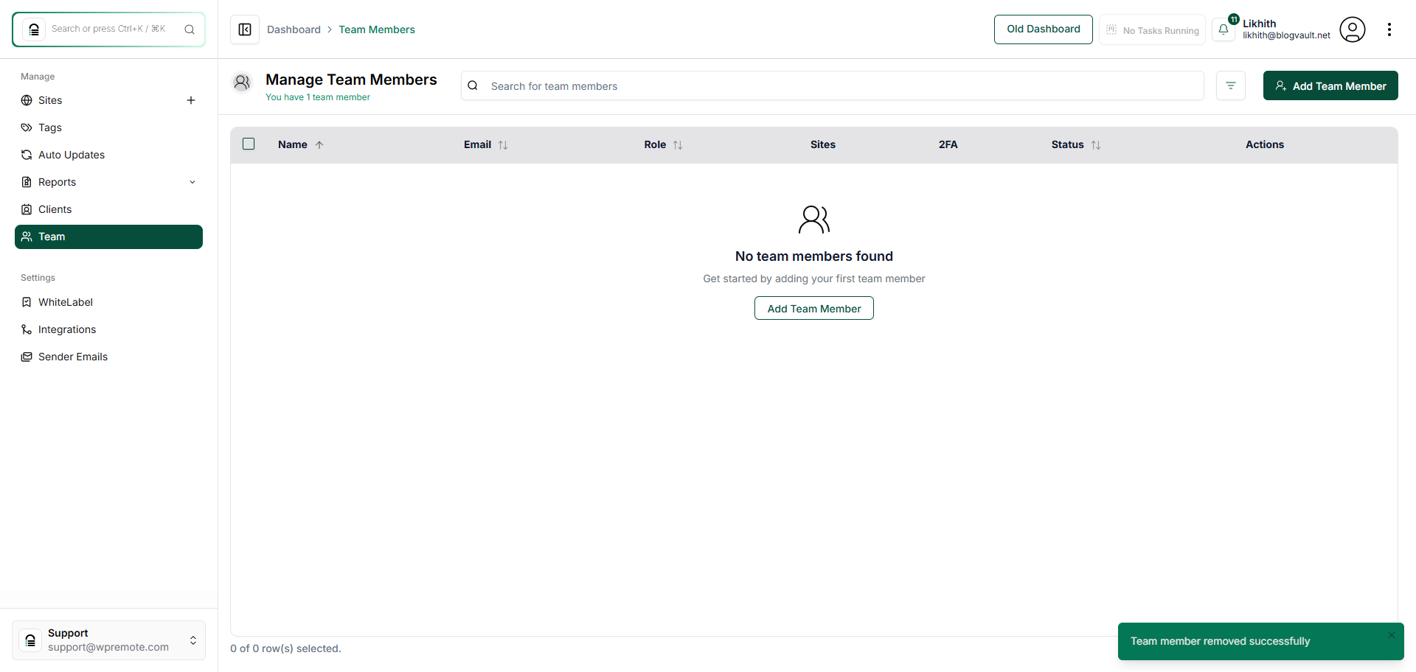Toggle sort order on Name column
The image size is (1416, 672).
pos(320,144)
